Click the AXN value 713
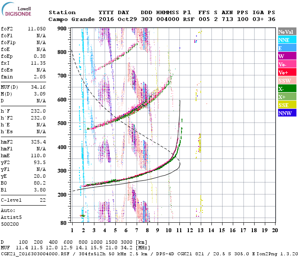Image resolution: width=299 pixels, height=257 pixels. tap(227, 19)
